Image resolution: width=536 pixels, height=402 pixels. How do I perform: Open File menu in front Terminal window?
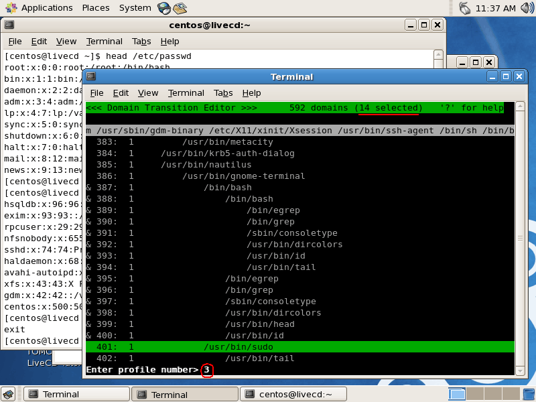(x=96, y=93)
